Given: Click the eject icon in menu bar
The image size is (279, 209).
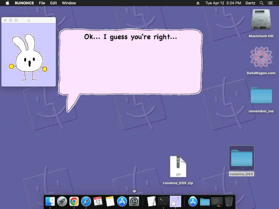Looking at the screenshot, I should point(198,3).
